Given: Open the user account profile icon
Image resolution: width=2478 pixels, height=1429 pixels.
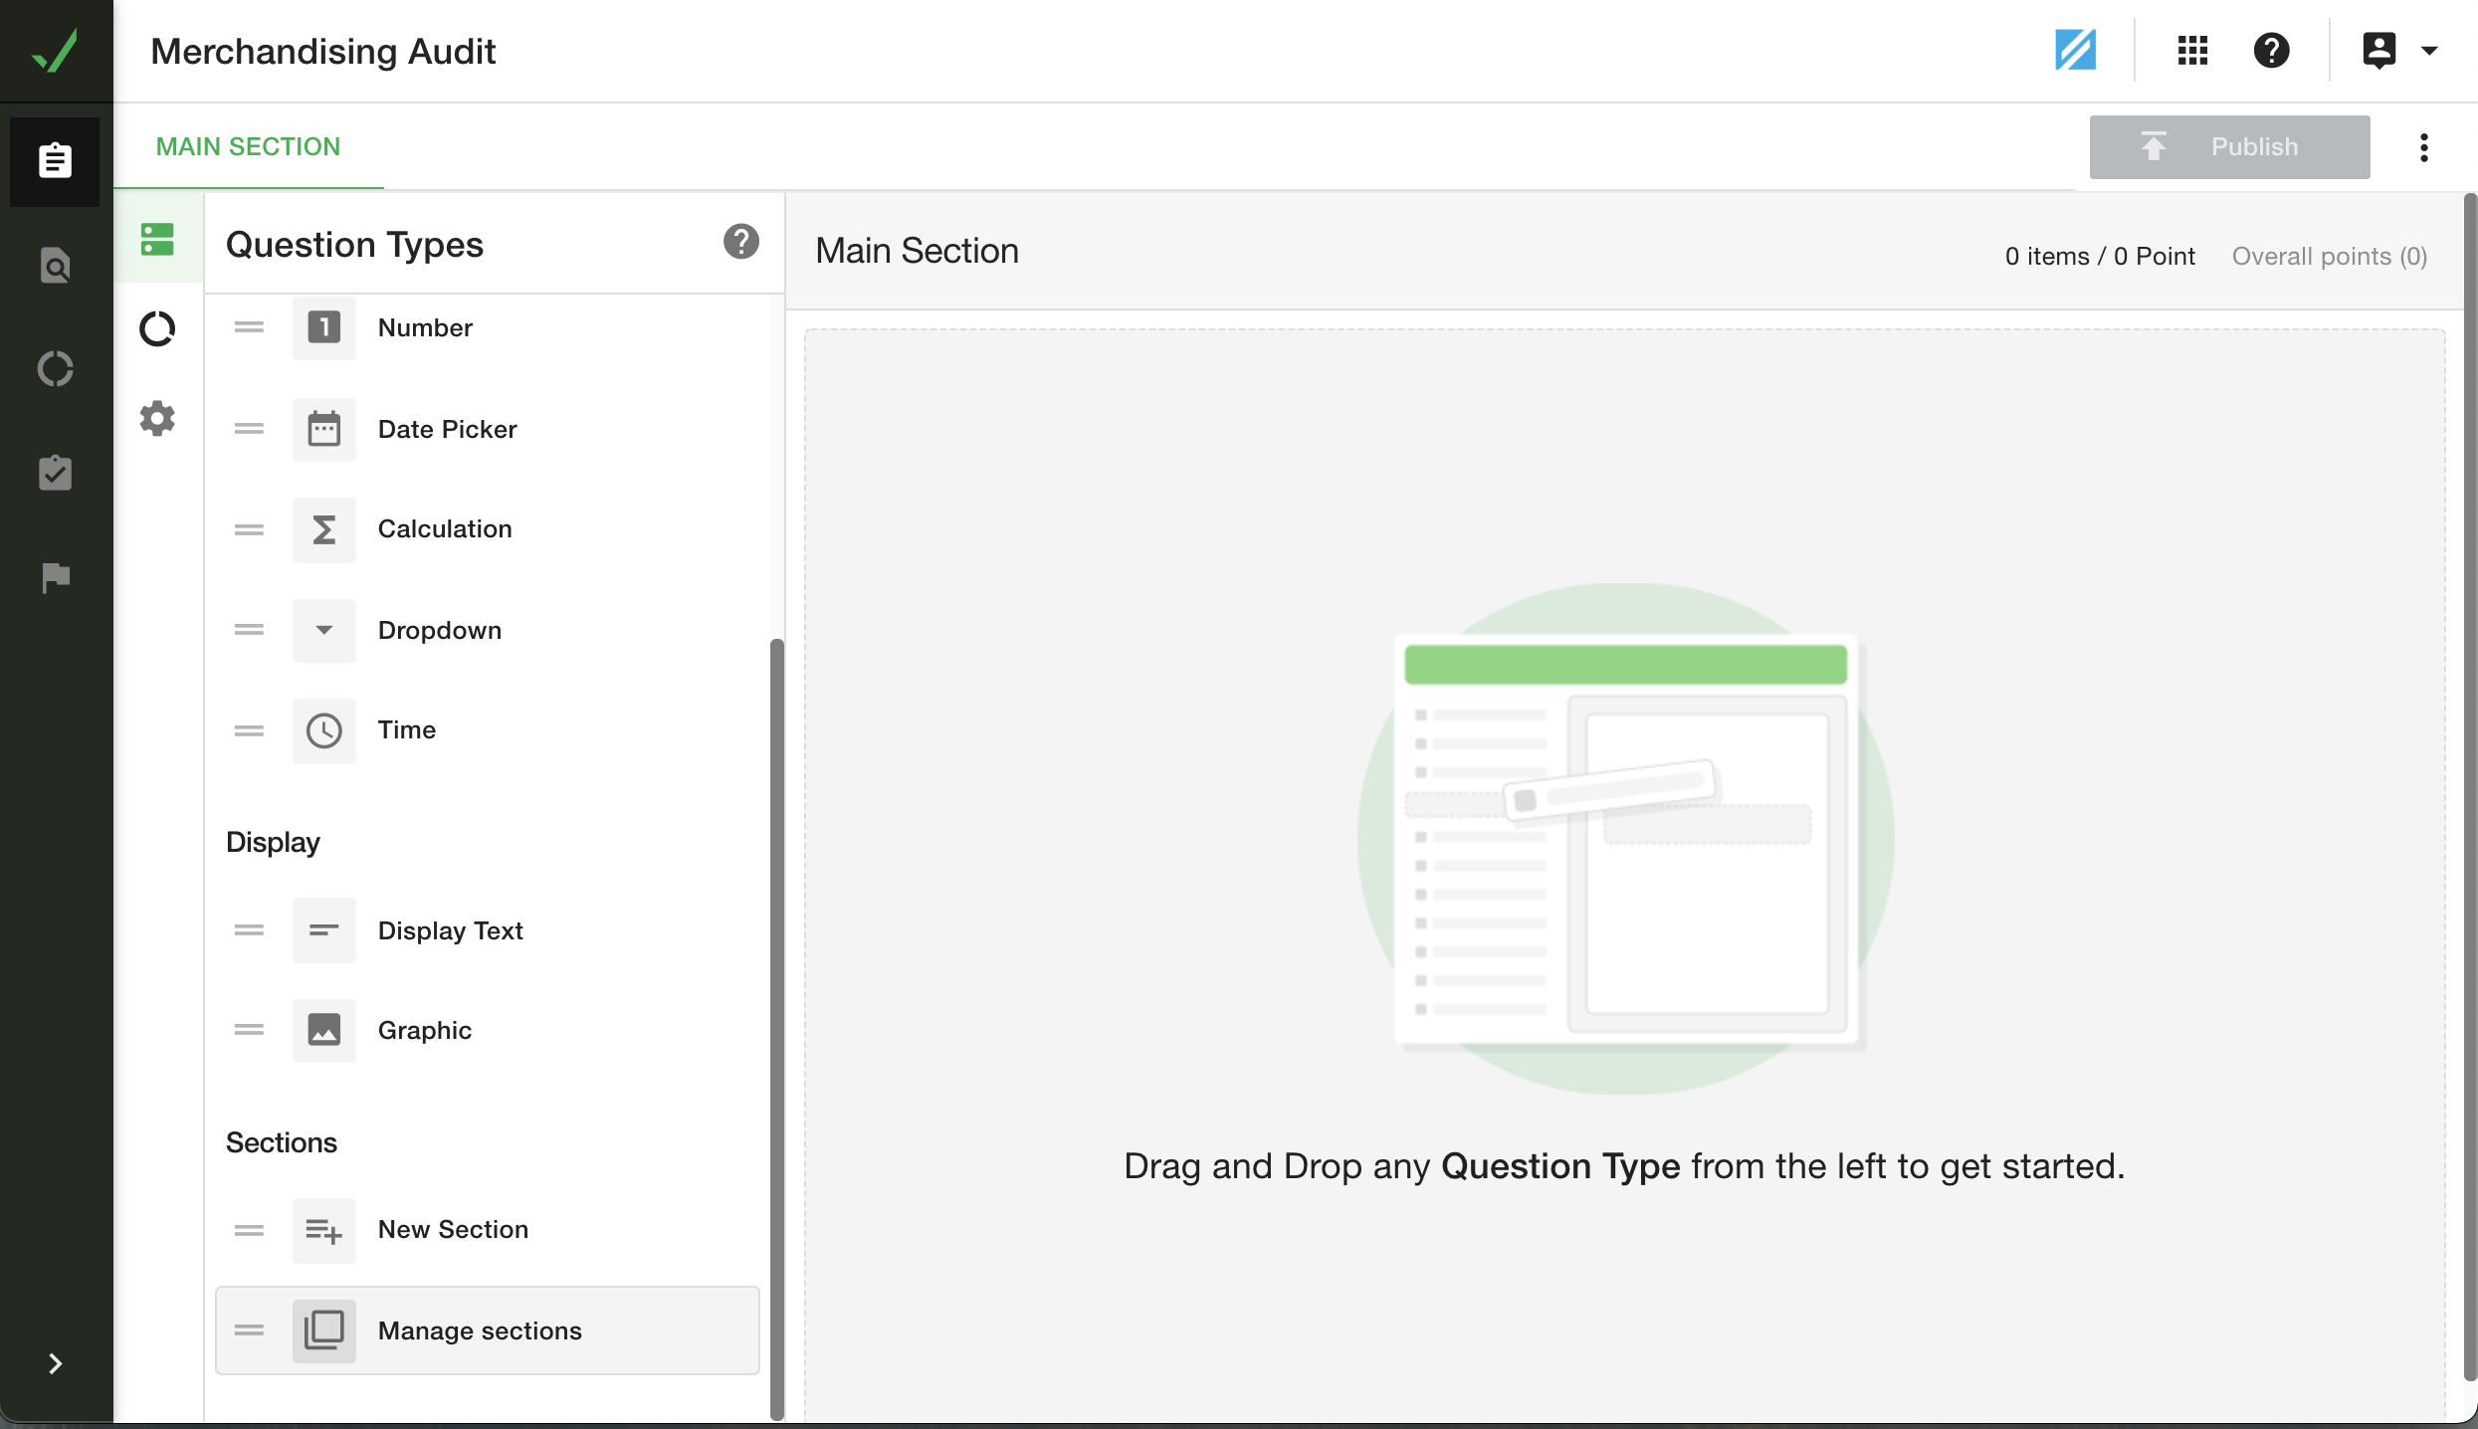Looking at the screenshot, I should click(2379, 50).
